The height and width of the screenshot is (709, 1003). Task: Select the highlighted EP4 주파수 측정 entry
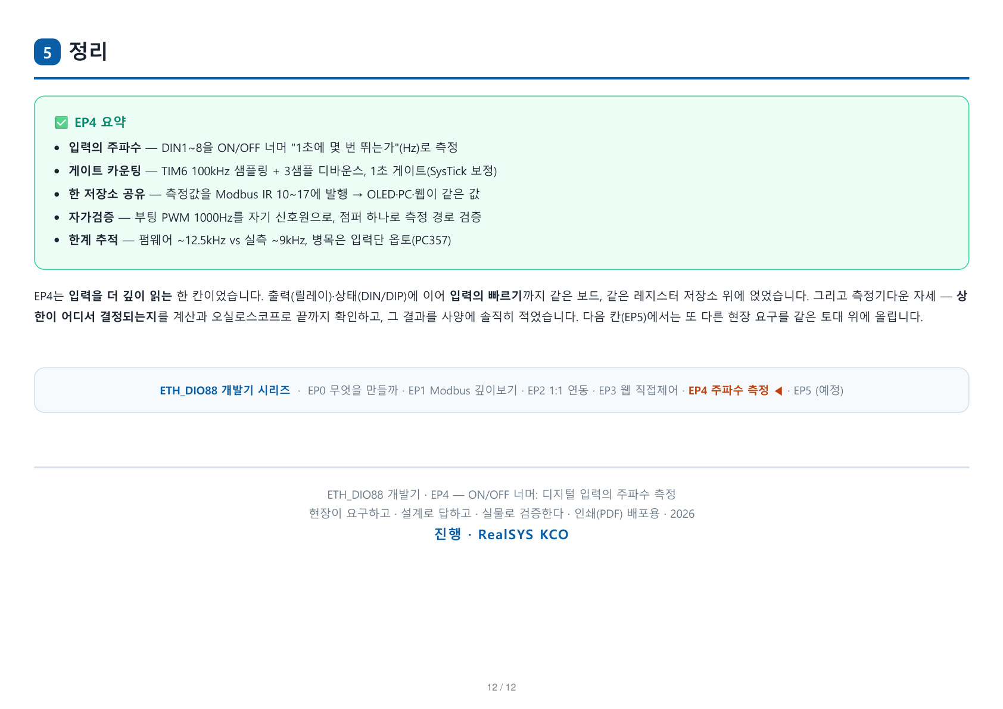pos(728,390)
